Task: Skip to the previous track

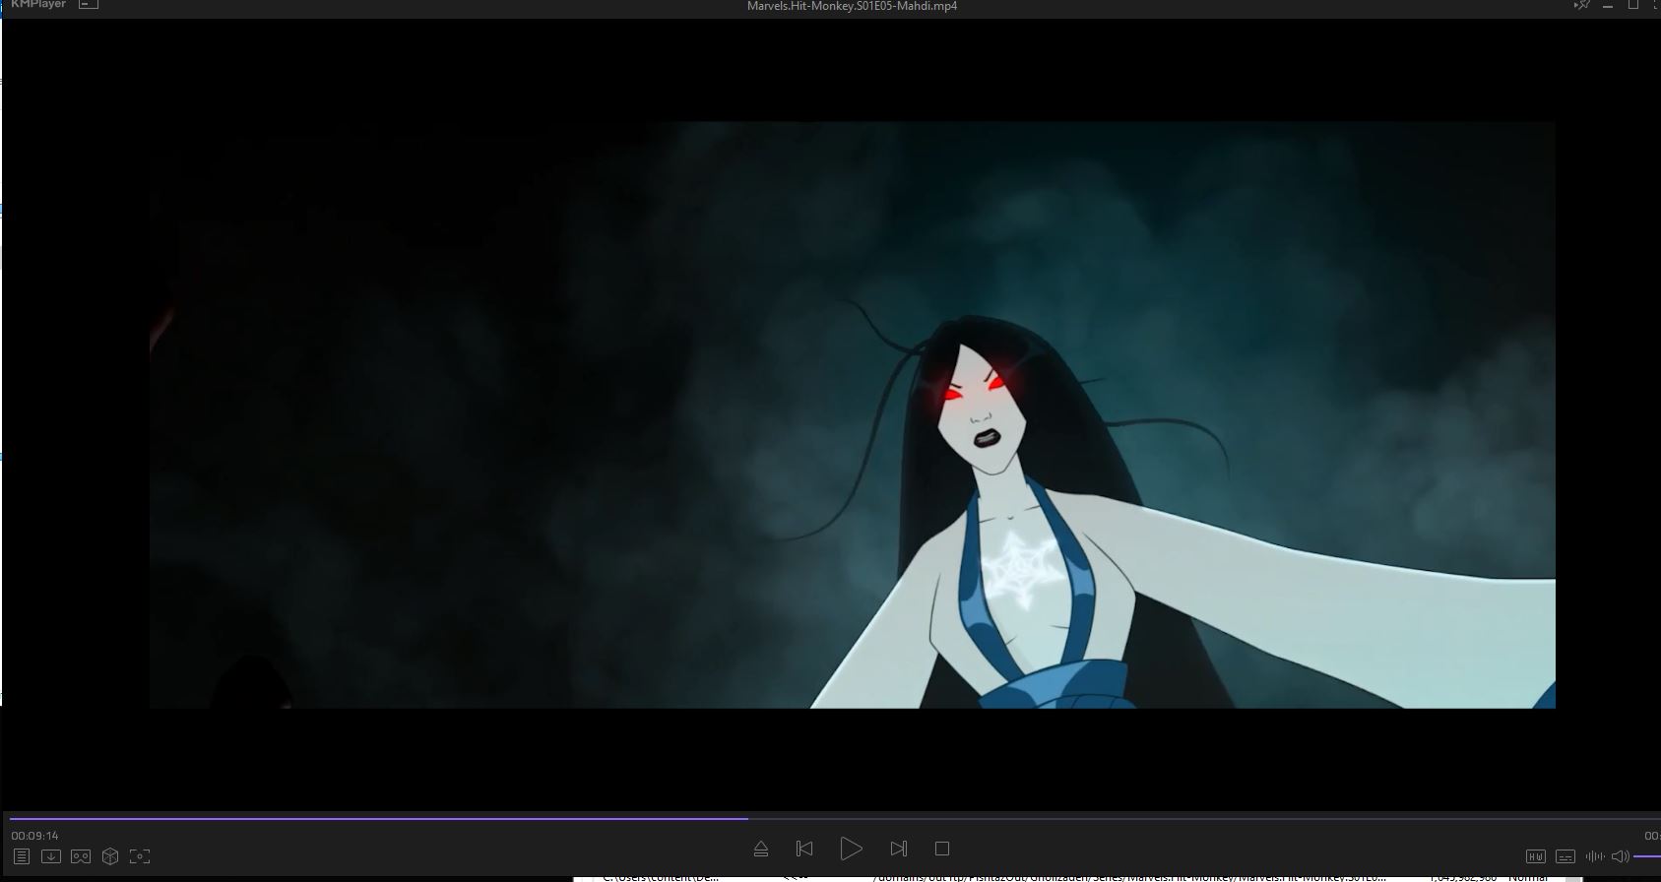Action: coord(804,849)
